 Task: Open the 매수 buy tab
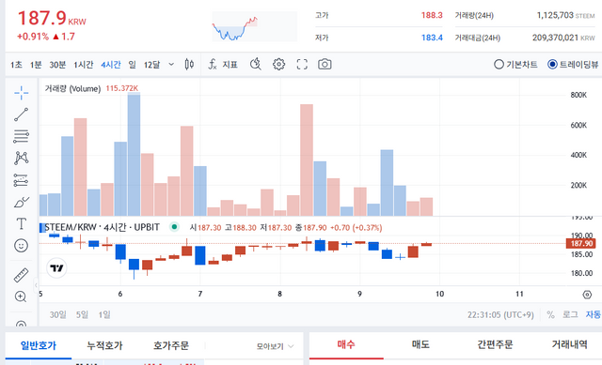pyautogui.click(x=346, y=345)
